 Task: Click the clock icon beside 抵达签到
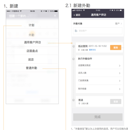pyautogui.click(x=74, y=46)
